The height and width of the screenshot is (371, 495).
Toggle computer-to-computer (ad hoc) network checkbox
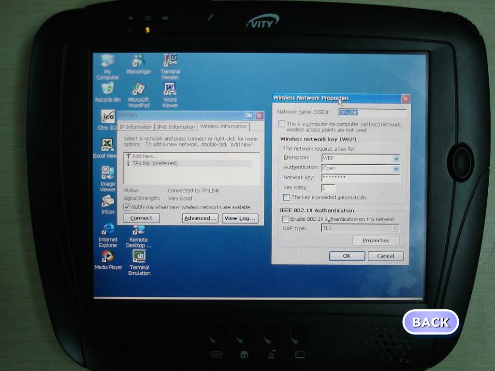tap(282, 124)
